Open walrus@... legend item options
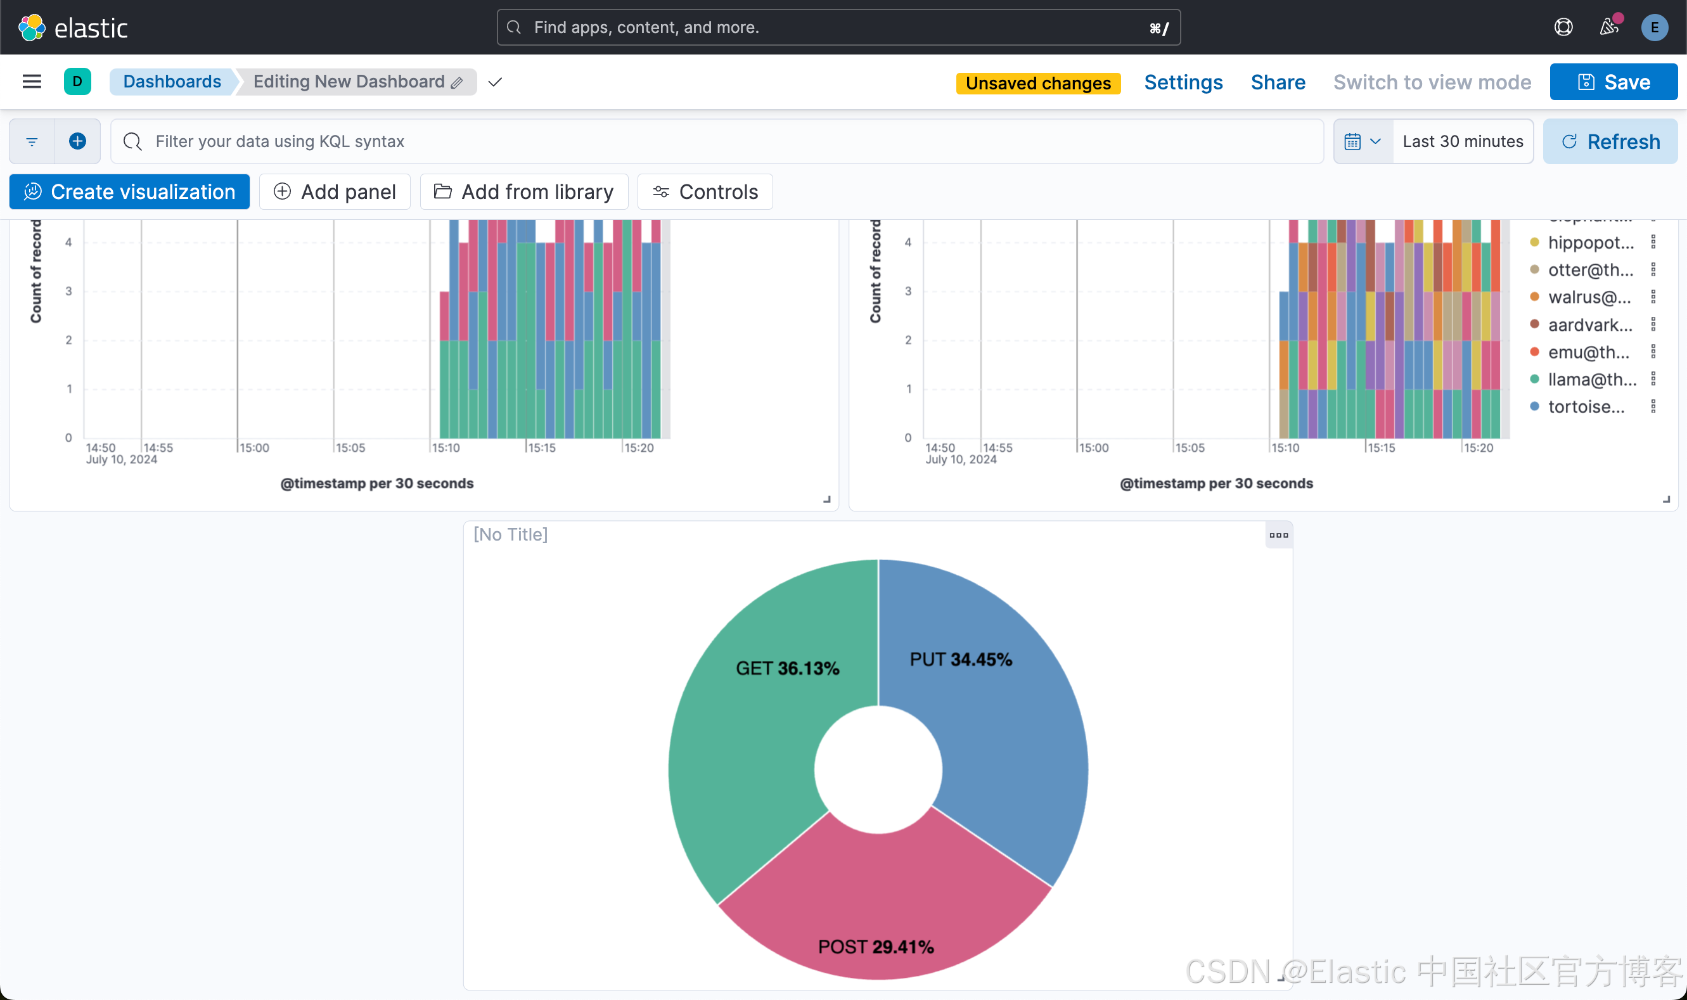This screenshot has height=1000, width=1687. tap(1653, 297)
